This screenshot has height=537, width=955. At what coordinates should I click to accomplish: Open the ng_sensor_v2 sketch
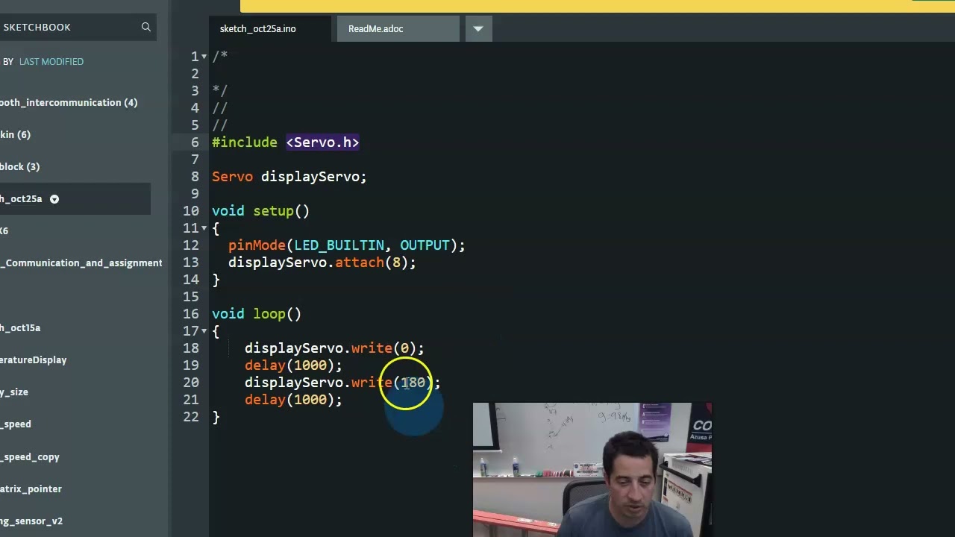pos(31,521)
